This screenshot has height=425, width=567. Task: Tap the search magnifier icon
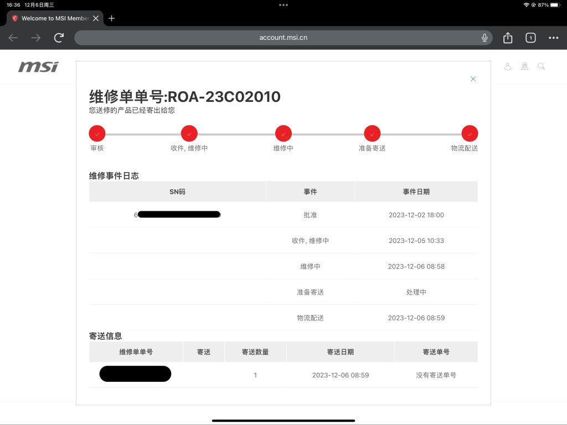tap(541, 66)
